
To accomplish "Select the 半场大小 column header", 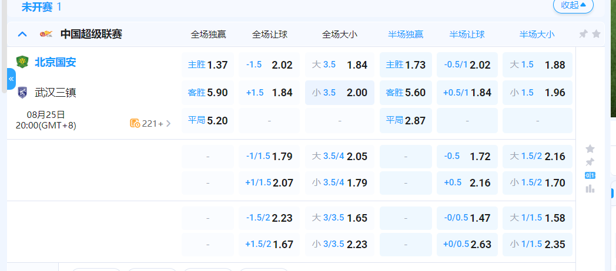I will (x=537, y=34).
